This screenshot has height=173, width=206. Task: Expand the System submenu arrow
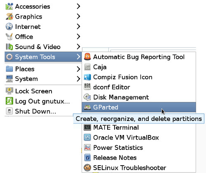78,79
